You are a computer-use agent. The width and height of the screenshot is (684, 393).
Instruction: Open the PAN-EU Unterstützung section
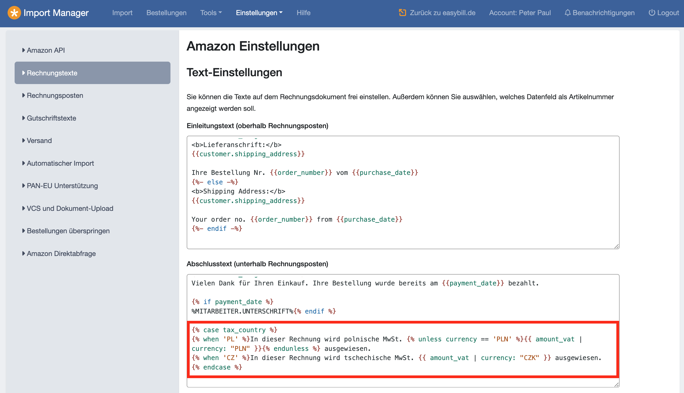(93, 186)
